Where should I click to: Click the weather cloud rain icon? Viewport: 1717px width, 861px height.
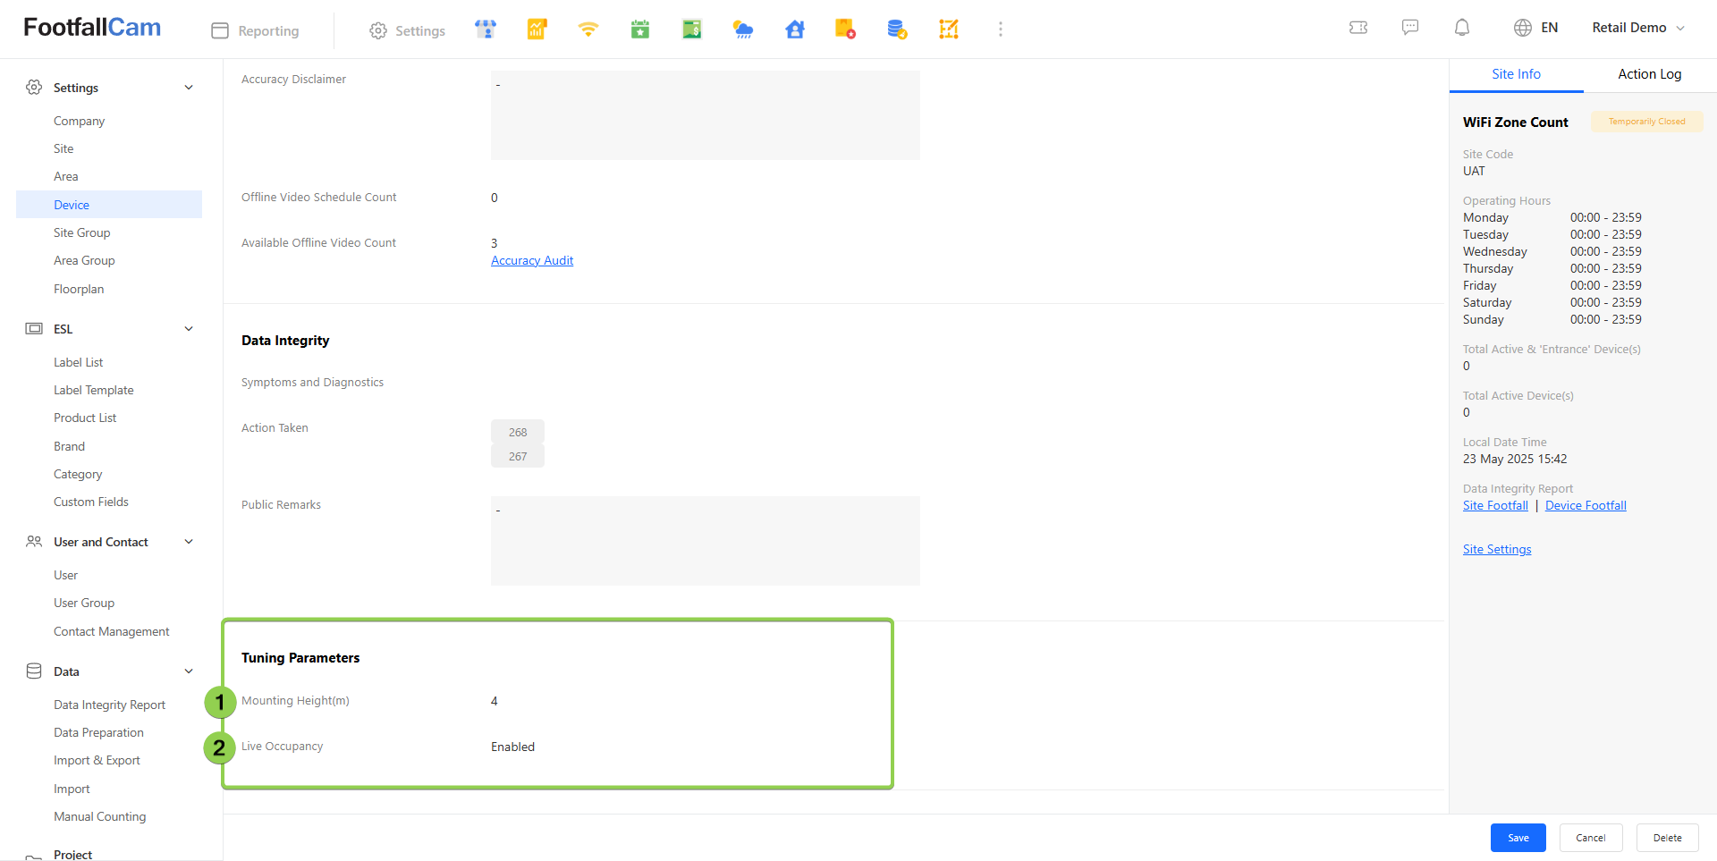coord(743,30)
